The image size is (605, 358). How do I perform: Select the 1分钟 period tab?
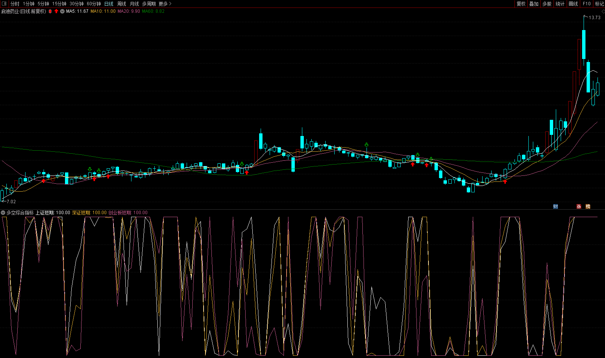29,4
